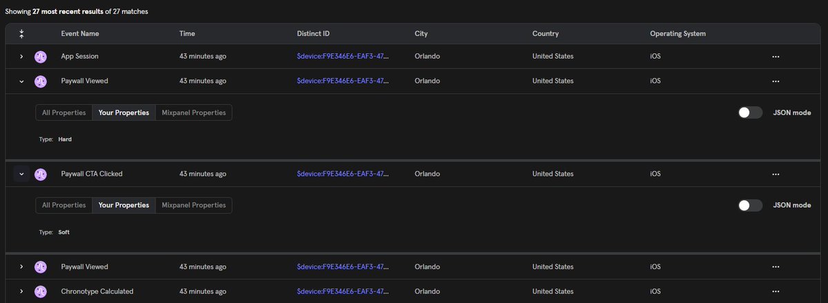Click the Event Name column header
Viewport: 828px width, 303px height.
point(79,34)
